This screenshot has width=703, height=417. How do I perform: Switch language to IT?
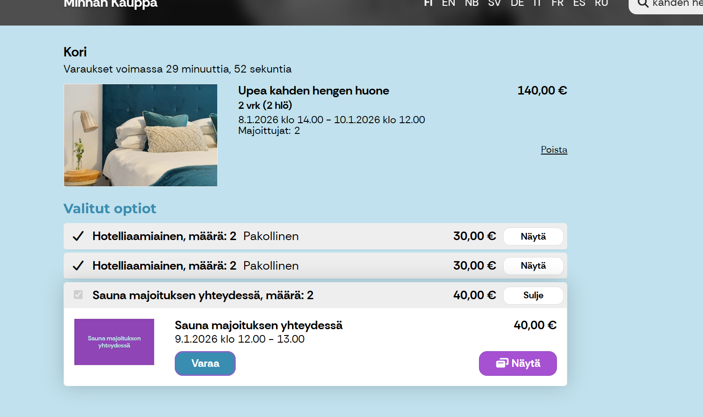[537, 4]
